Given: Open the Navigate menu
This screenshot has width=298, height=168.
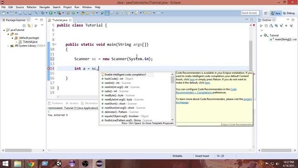Looking at the screenshot, I should point(45,7).
